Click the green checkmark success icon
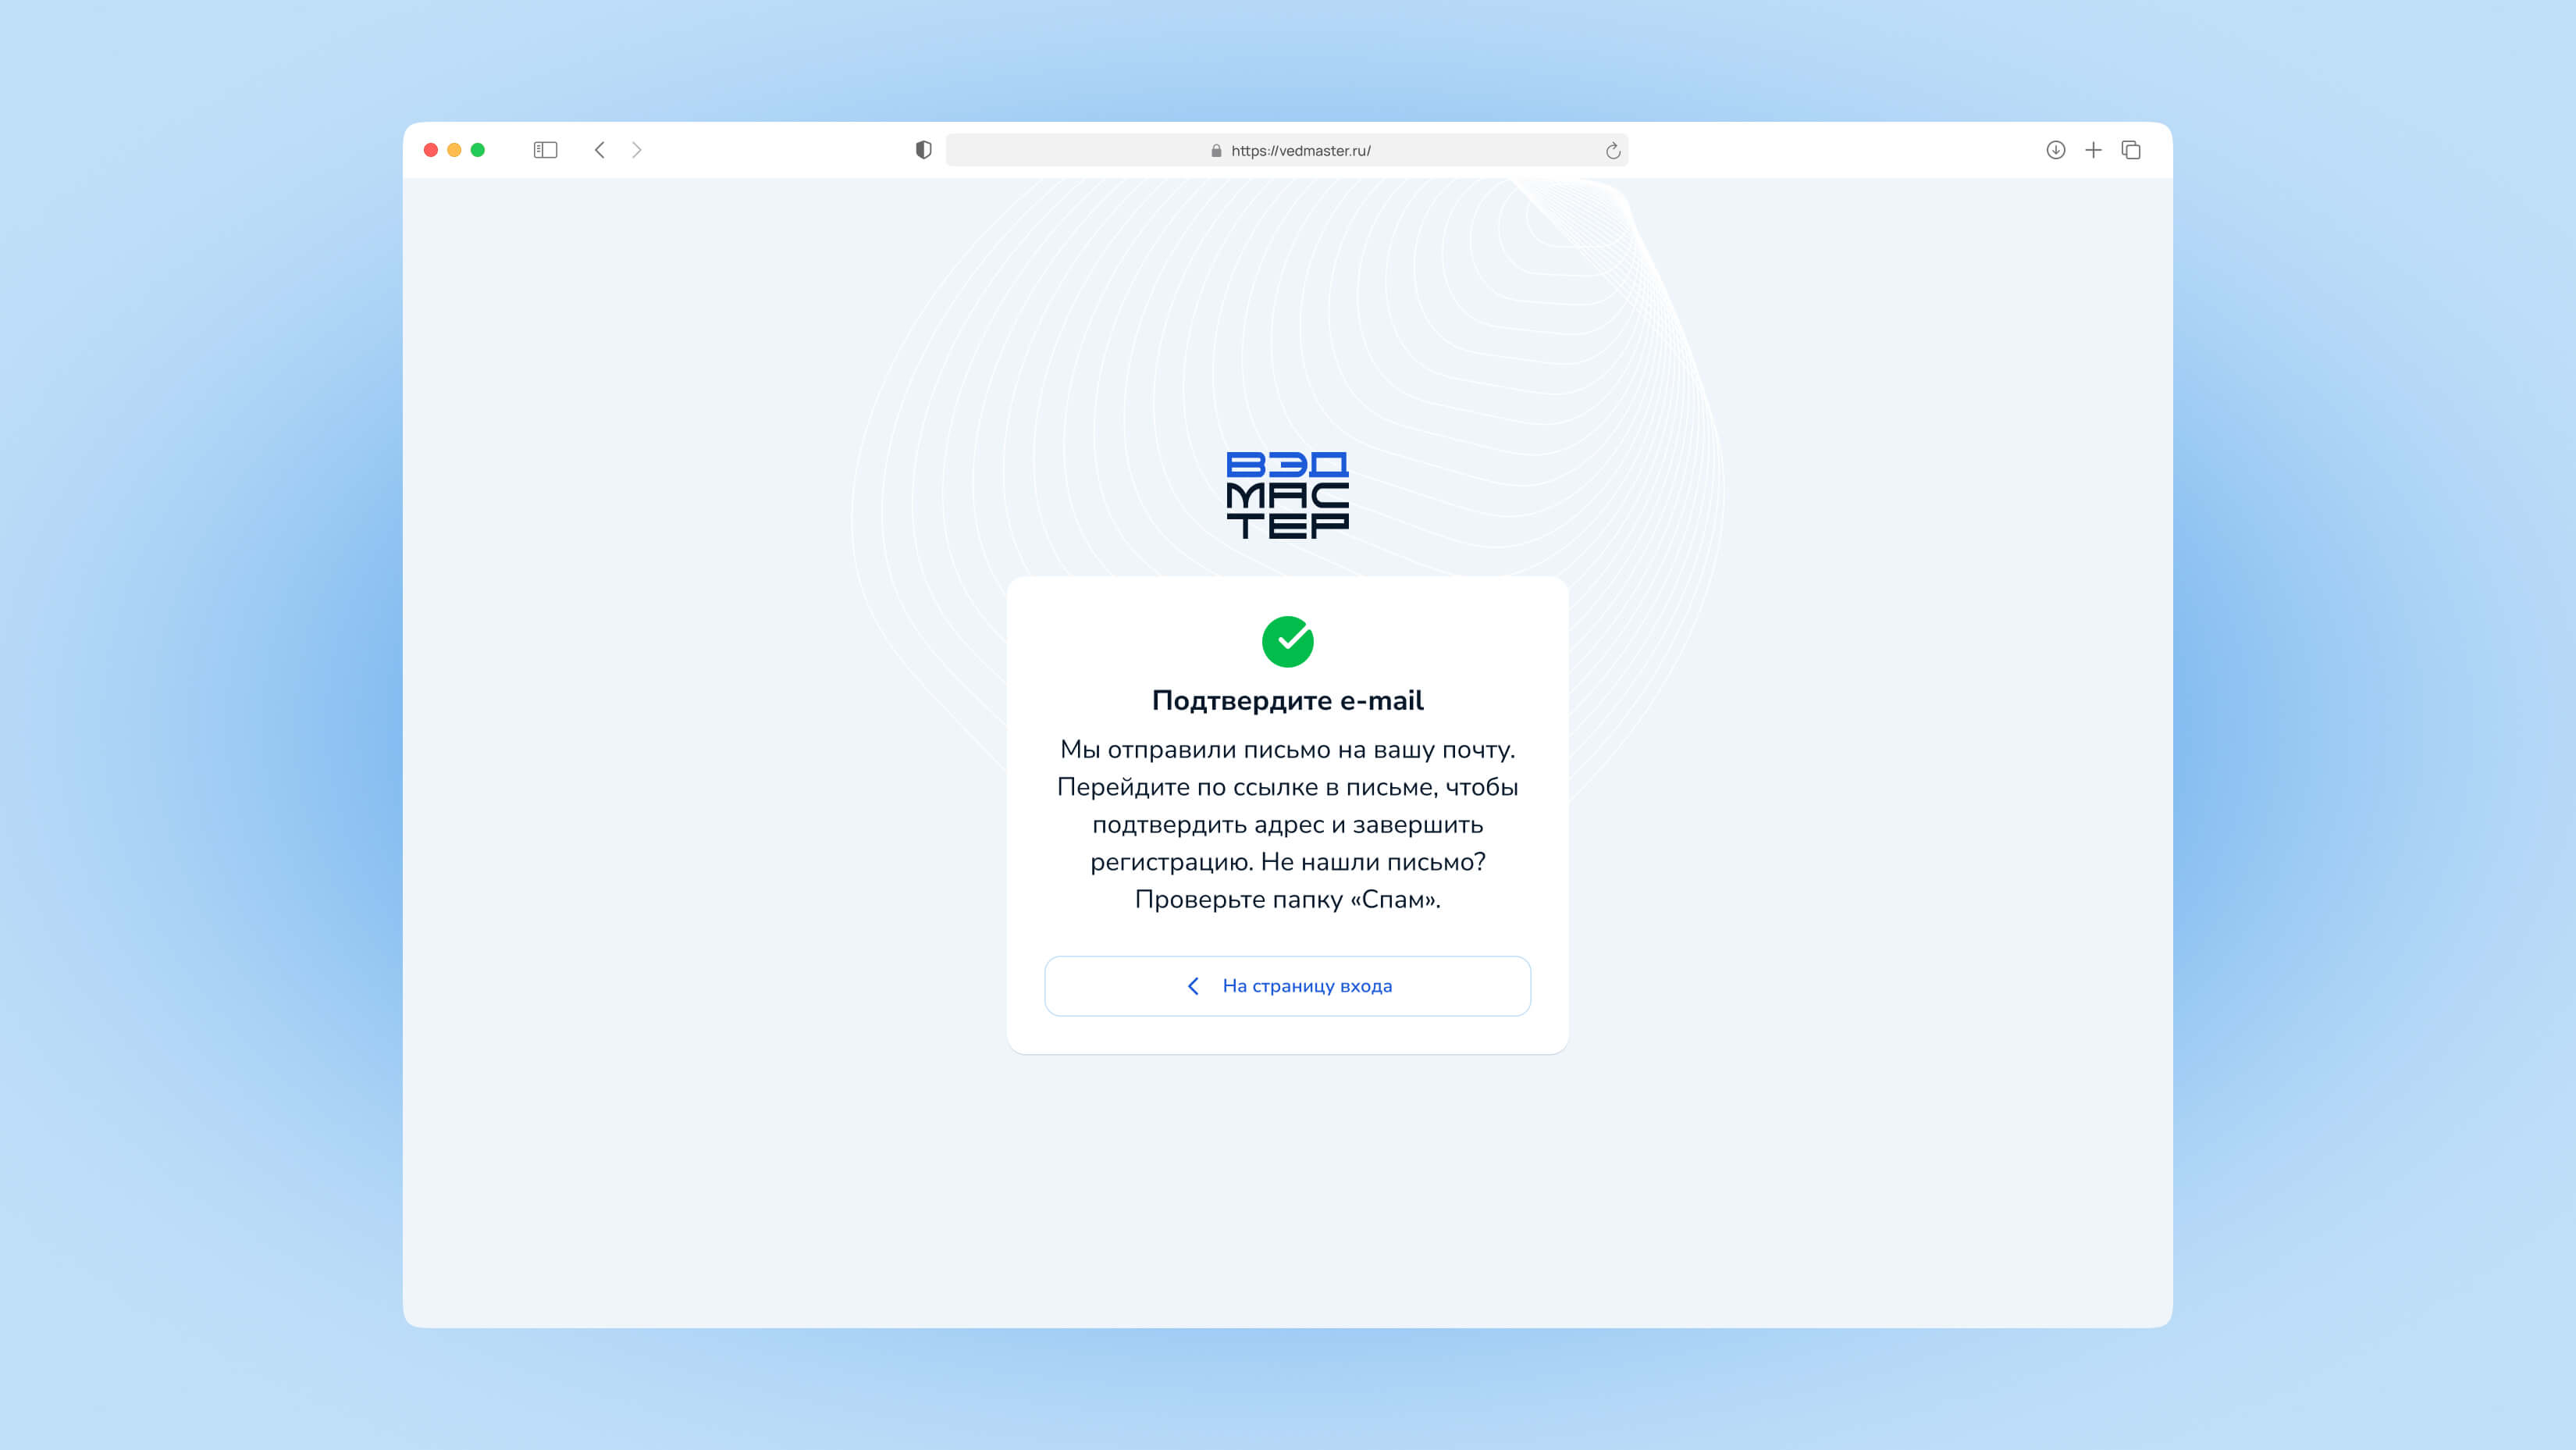2576x1450 pixels. [1287, 642]
